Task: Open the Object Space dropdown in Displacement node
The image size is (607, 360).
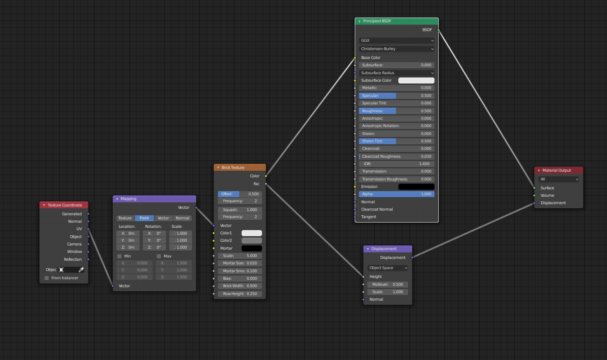Action: click(387, 268)
